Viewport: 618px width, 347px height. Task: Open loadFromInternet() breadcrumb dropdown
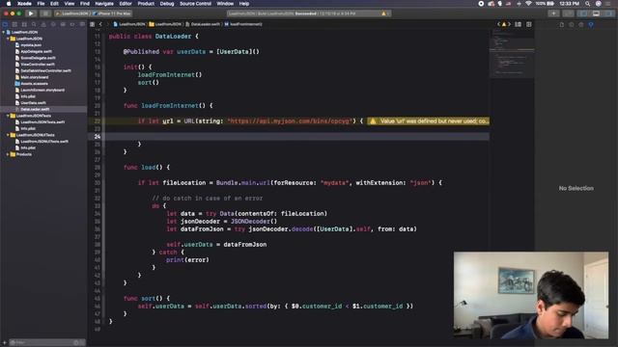point(243,24)
